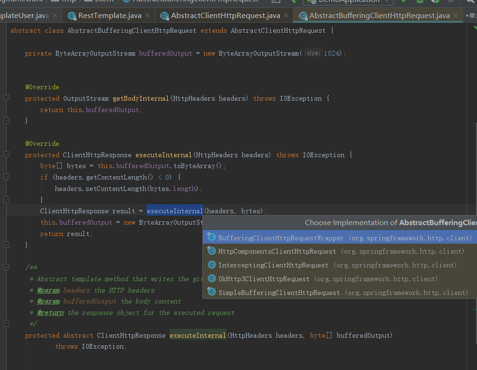This screenshot has width=477, height=370.
Task: Switch to the RestTemplate.java tab
Action: [109, 16]
